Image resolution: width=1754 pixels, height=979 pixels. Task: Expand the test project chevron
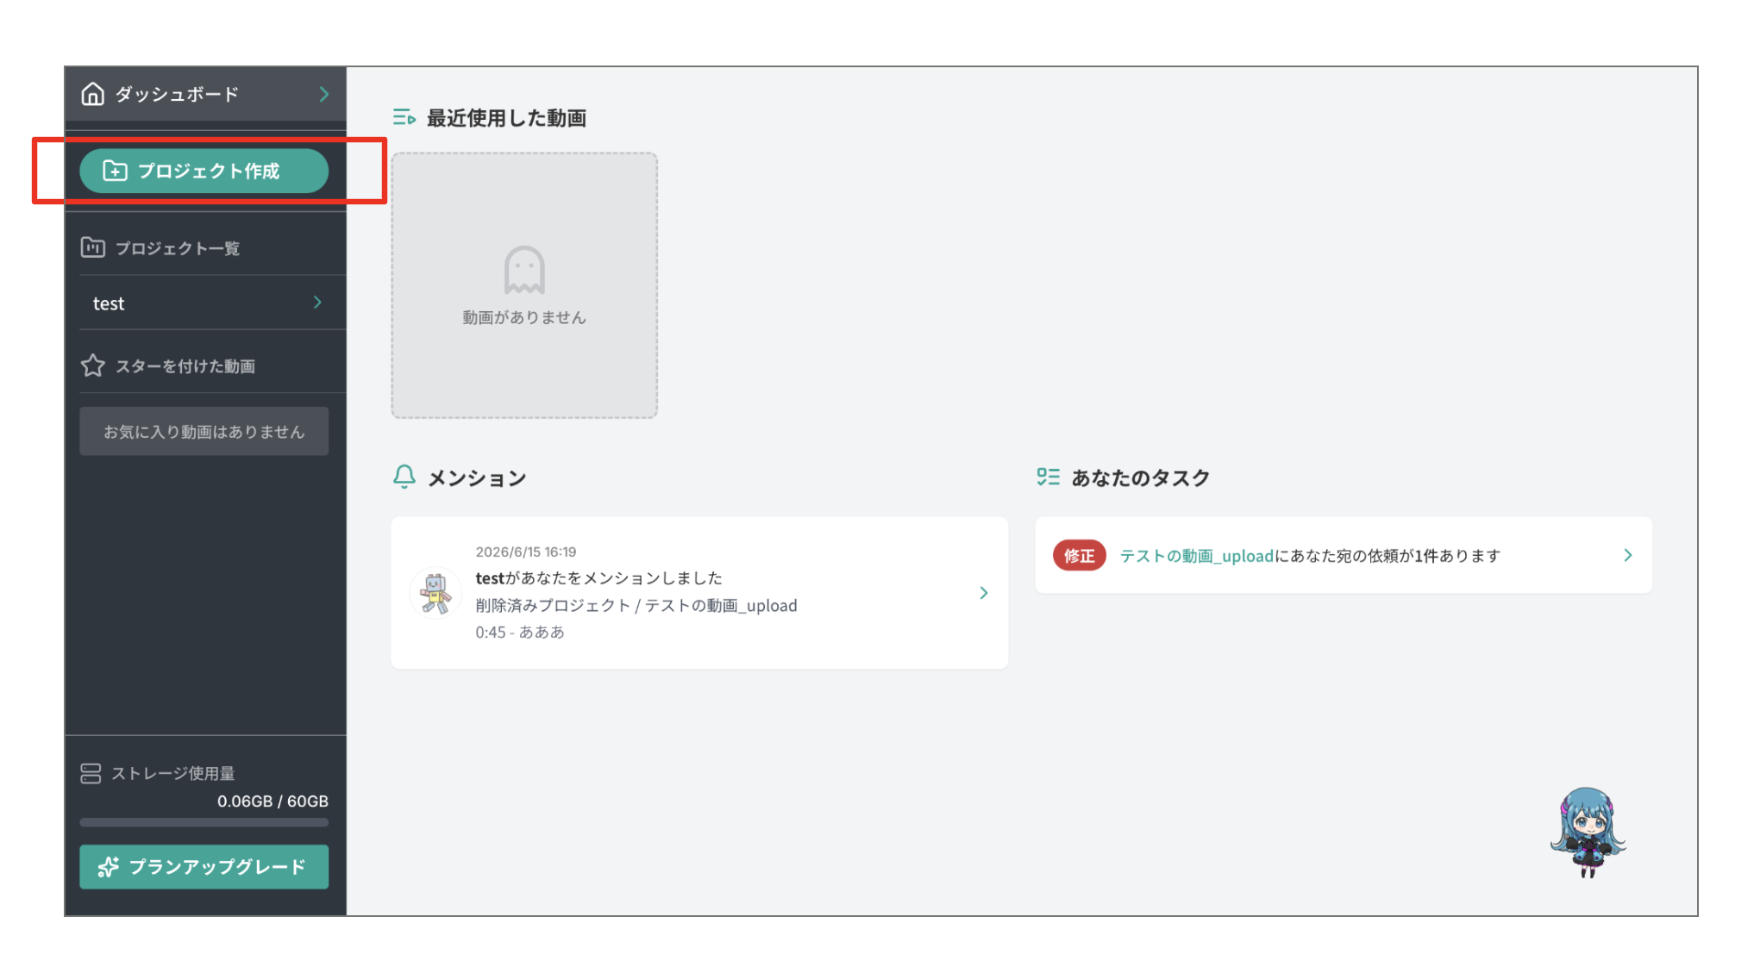[317, 302]
